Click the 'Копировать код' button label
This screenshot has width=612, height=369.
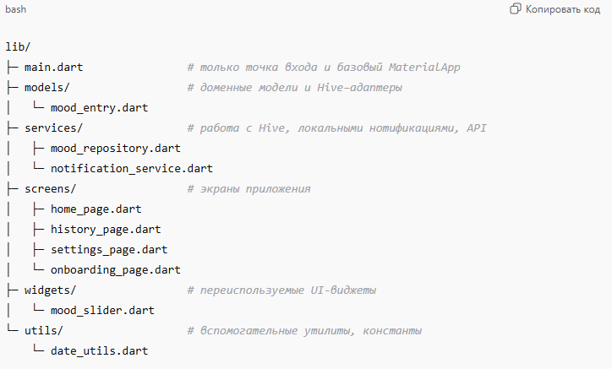[x=563, y=9]
